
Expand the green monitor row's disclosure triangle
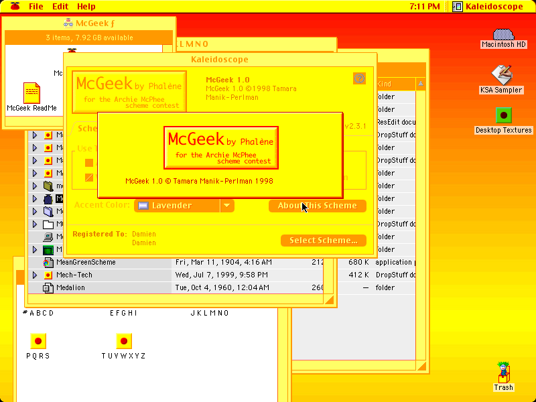coord(35,250)
